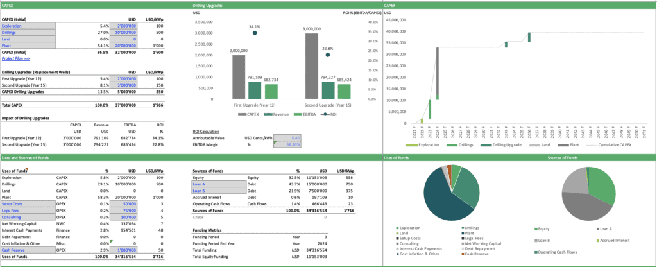Click the tall gray Plant bar at 2024

click(x=437, y=71)
